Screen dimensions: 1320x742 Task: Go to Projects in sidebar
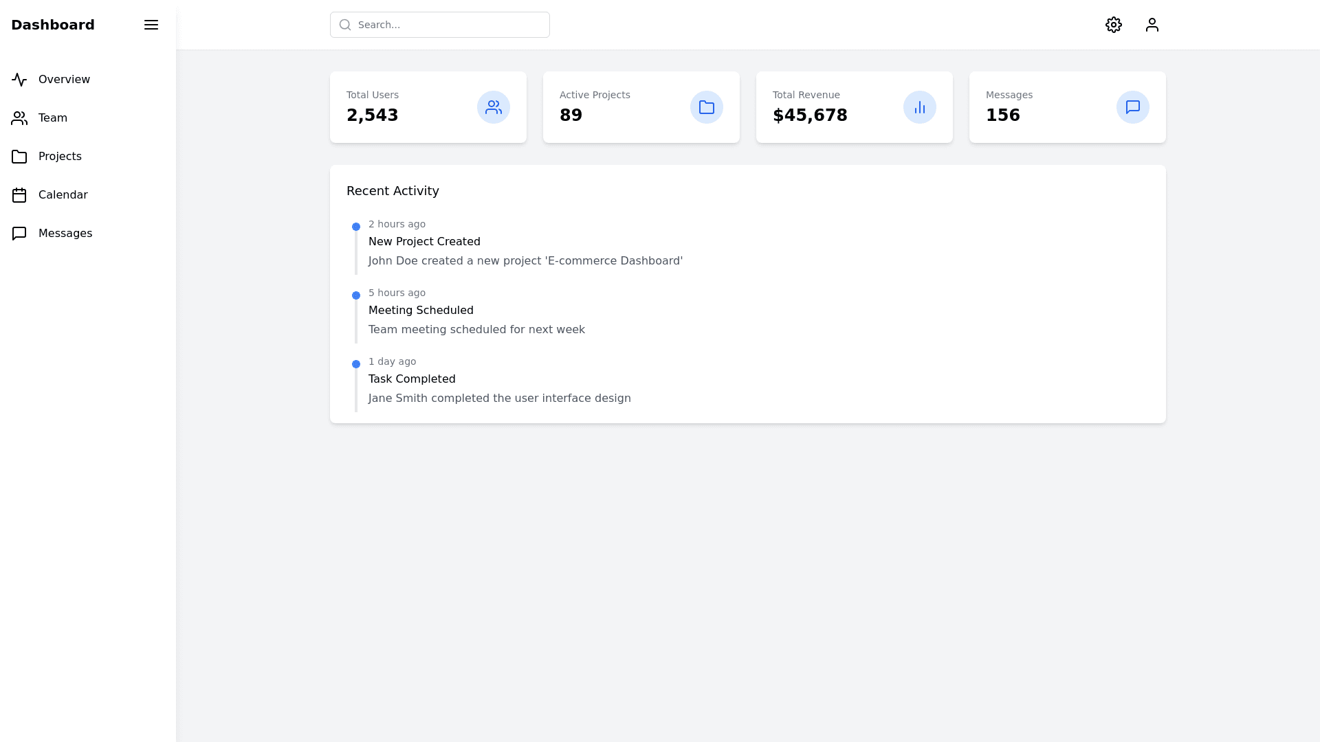(60, 157)
